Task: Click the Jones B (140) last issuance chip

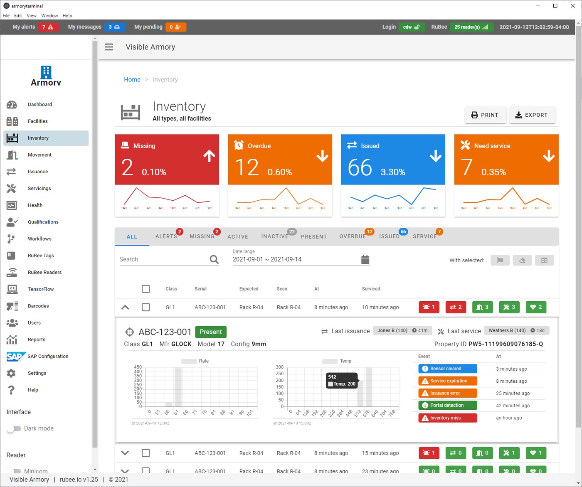Action: 402,331
